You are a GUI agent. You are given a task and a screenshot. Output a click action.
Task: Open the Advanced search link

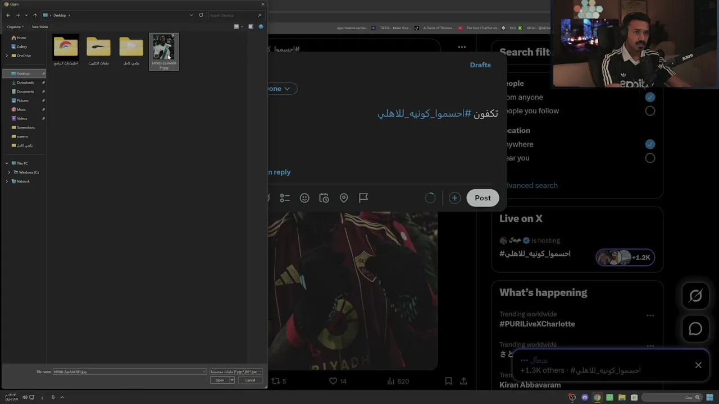tap(530, 186)
